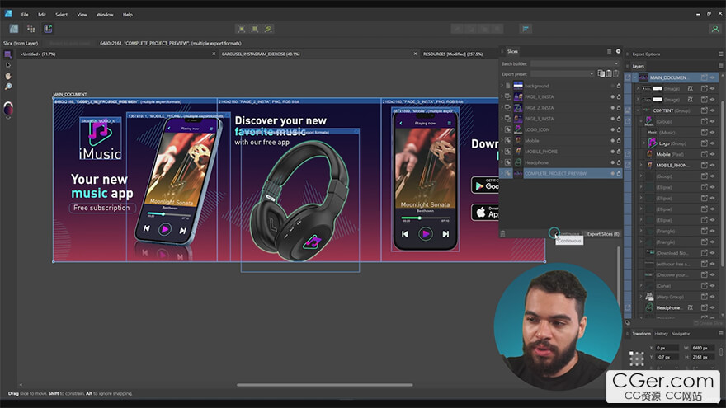Expand the COMPLETE_PROJECT_PREVIEW slice row

click(502, 173)
